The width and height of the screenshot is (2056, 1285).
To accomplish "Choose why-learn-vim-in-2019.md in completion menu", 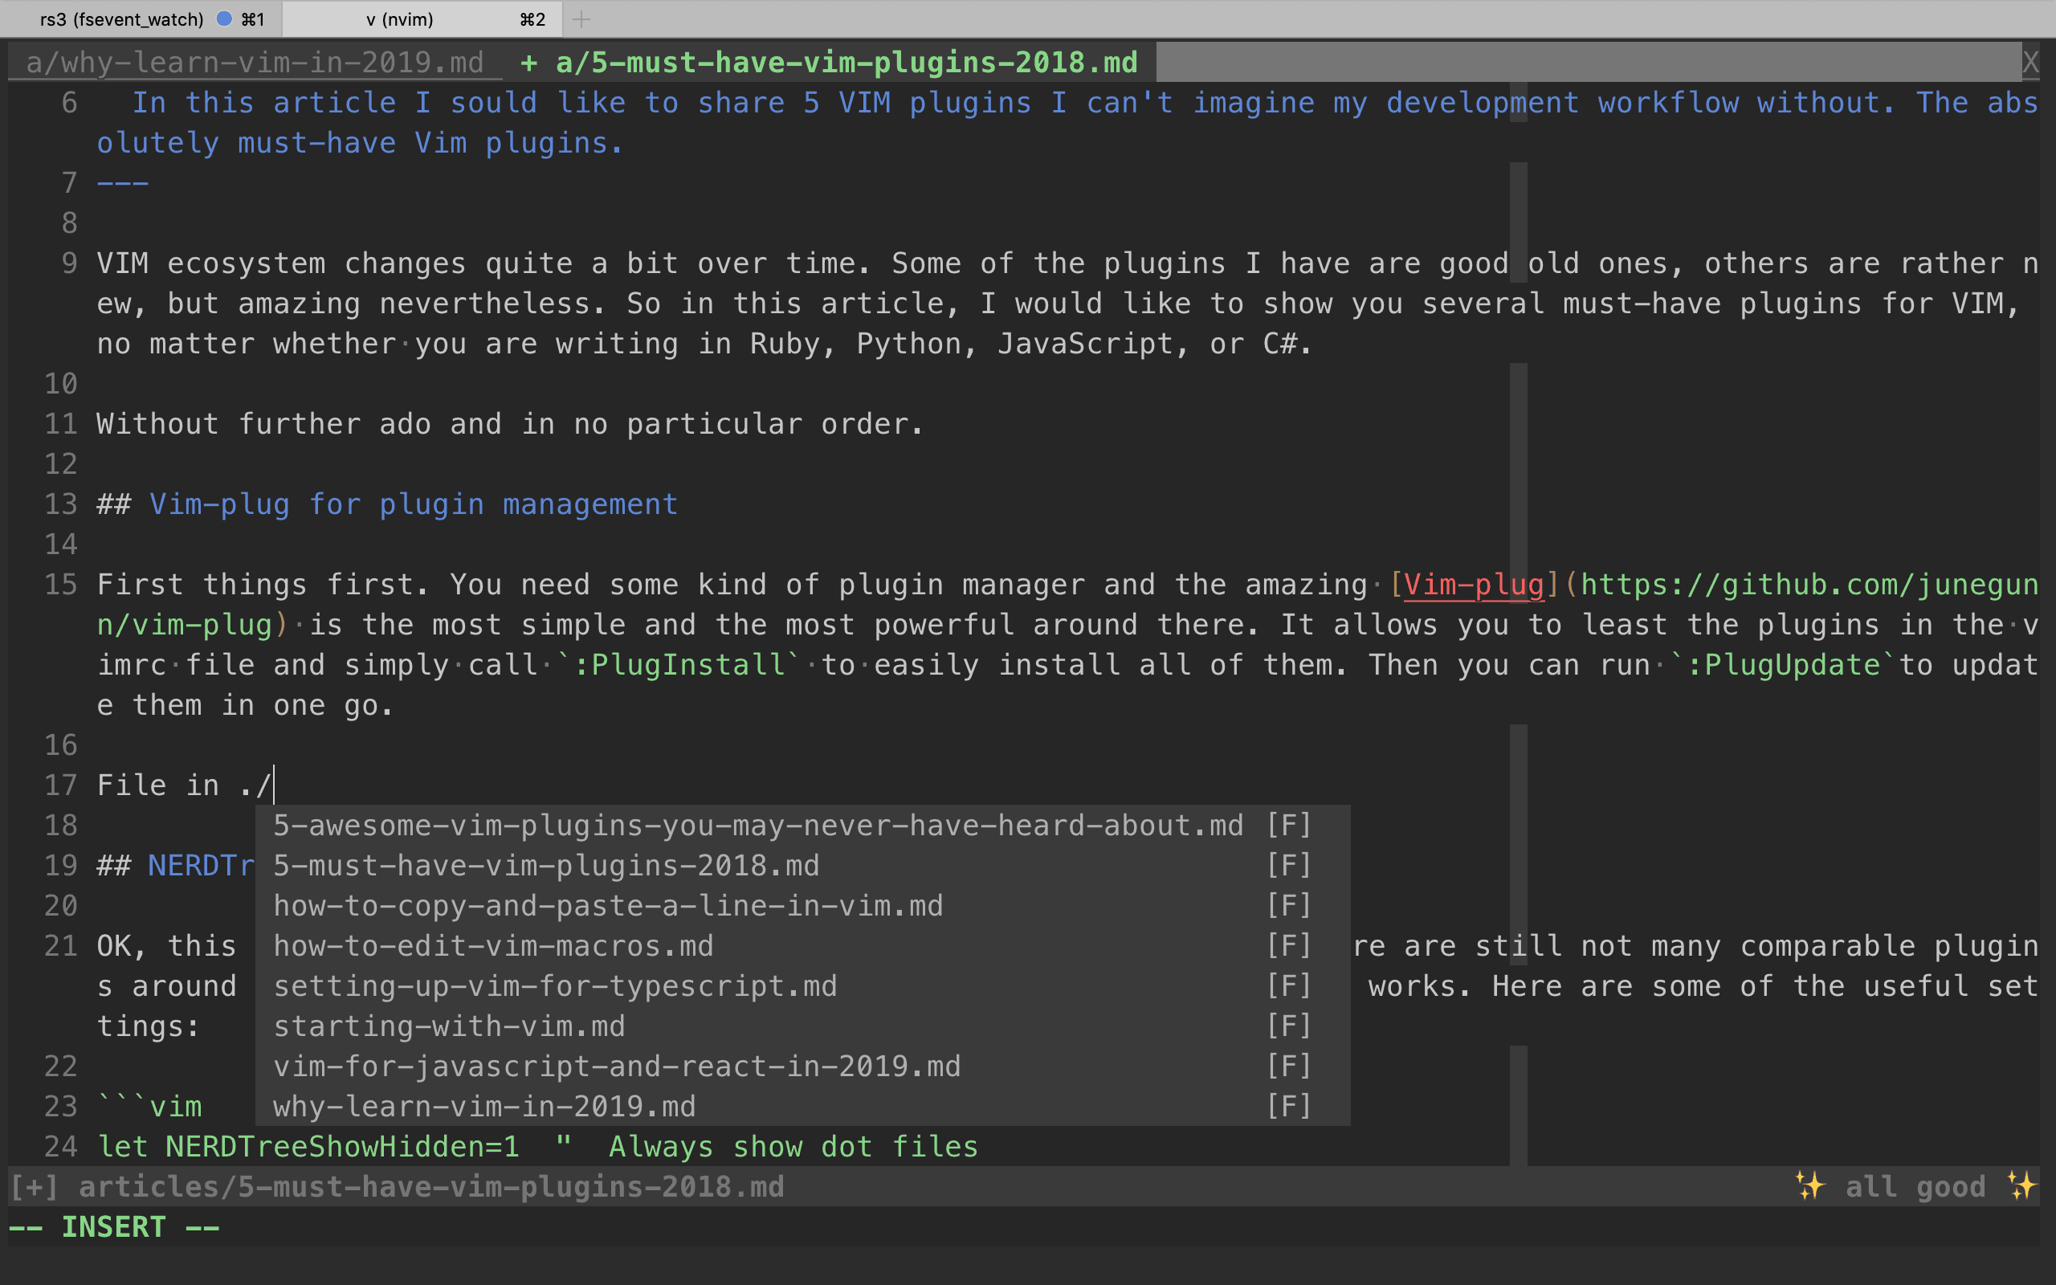I will click(x=484, y=1106).
